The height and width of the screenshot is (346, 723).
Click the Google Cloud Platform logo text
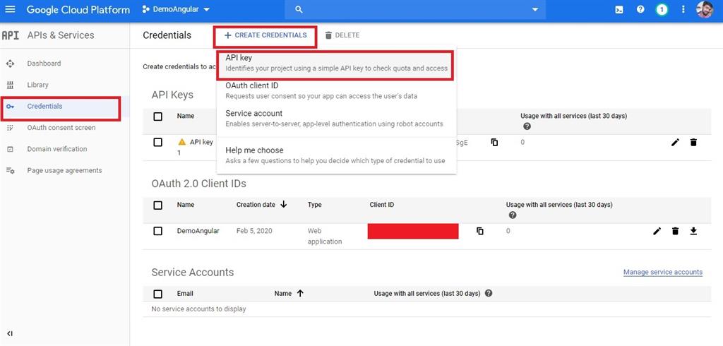(x=78, y=9)
